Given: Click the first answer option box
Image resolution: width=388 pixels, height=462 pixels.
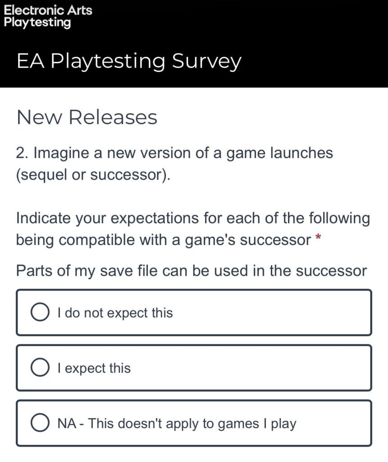Looking at the screenshot, I should click(x=194, y=312).
